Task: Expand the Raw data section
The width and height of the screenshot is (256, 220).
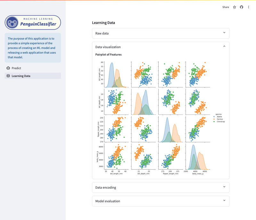Action: point(161,33)
